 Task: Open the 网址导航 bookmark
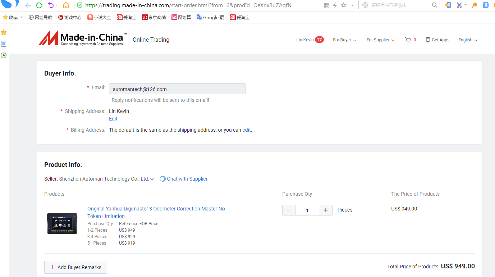(x=41, y=17)
